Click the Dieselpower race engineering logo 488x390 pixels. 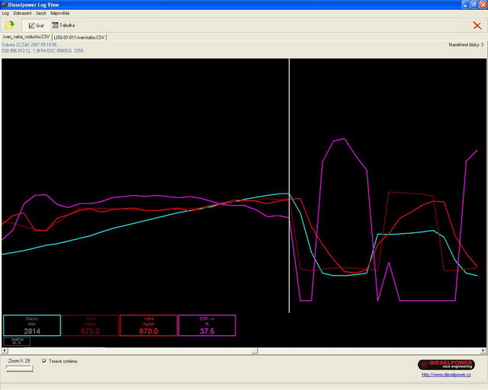click(x=445, y=365)
